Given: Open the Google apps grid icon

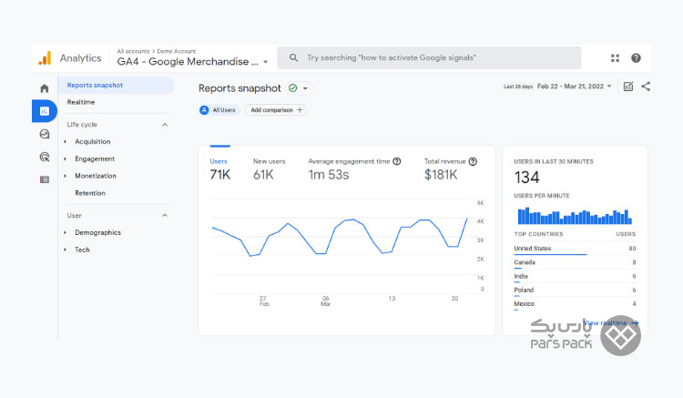Looking at the screenshot, I should (x=615, y=58).
